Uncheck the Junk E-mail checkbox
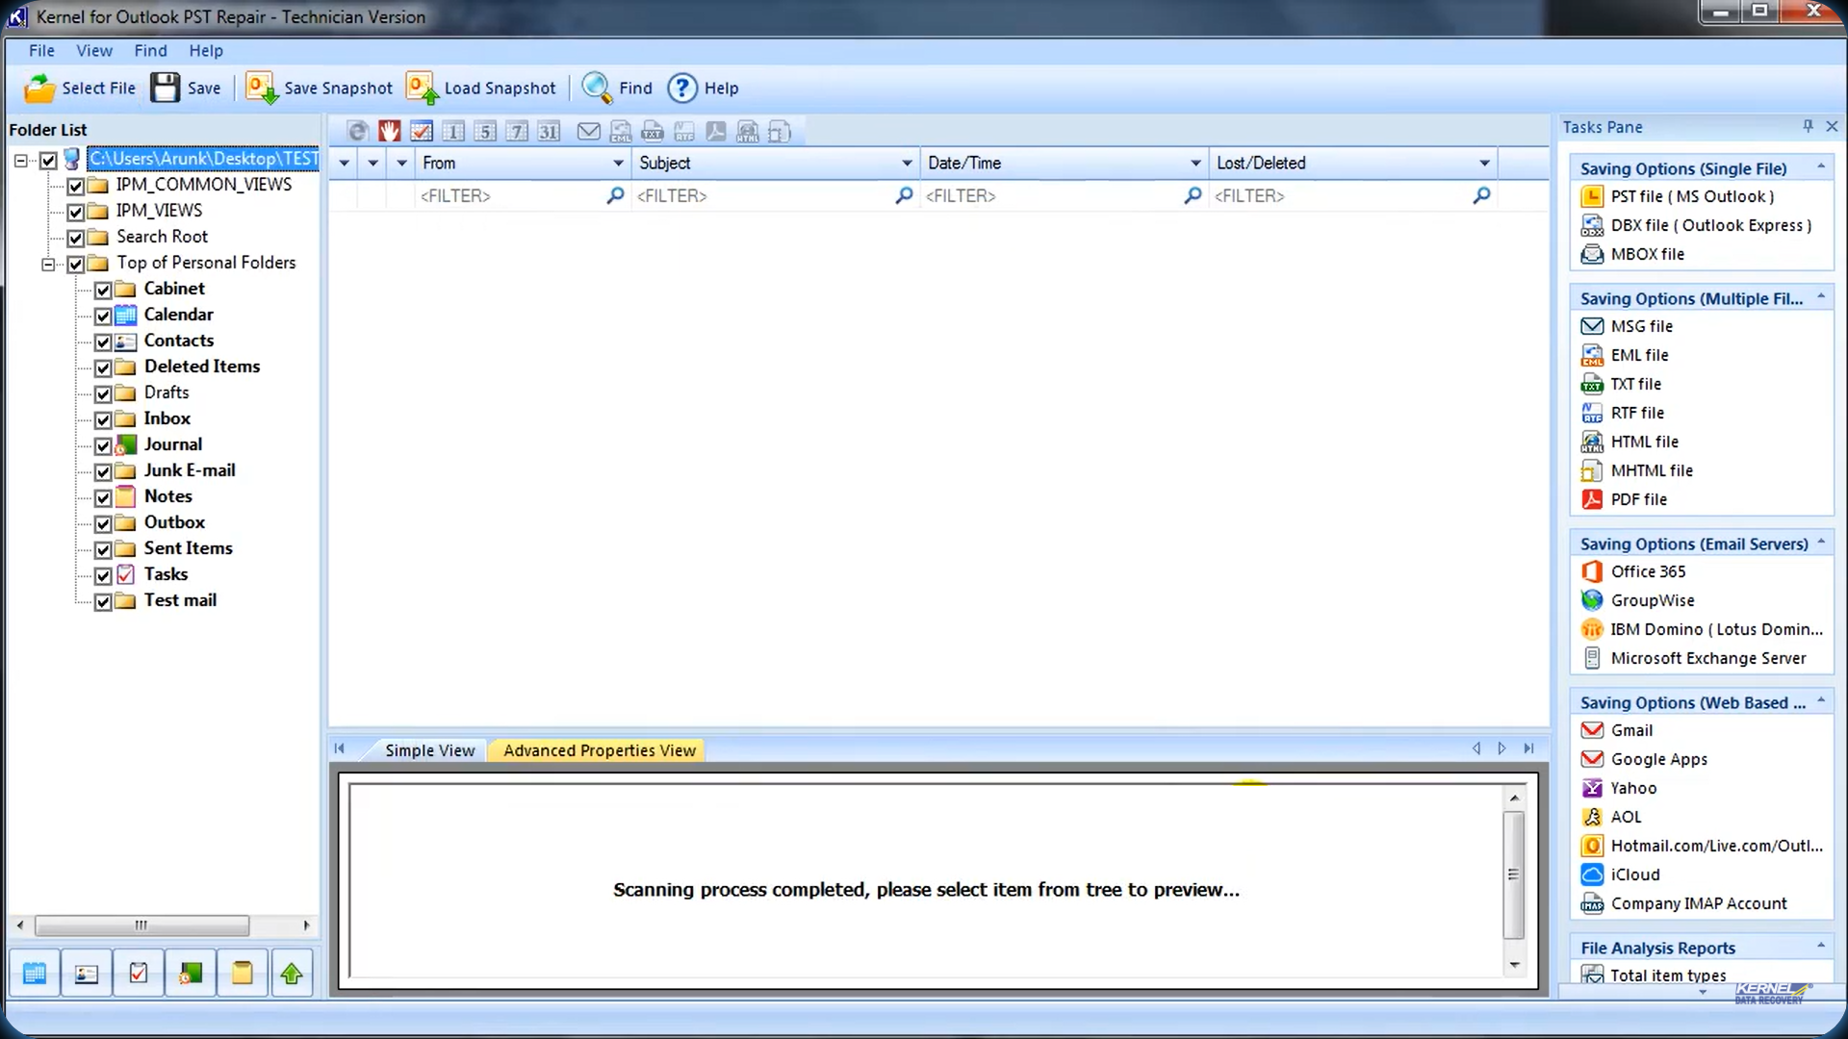This screenshot has height=1039, width=1848. point(103,471)
